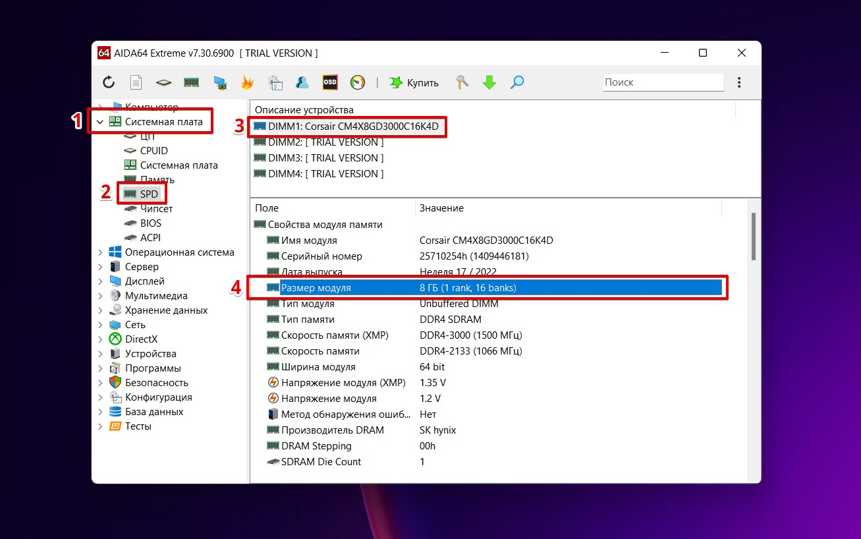Expand the Компьютер tree branch
The image size is (861, 539).
pos(100,107)
